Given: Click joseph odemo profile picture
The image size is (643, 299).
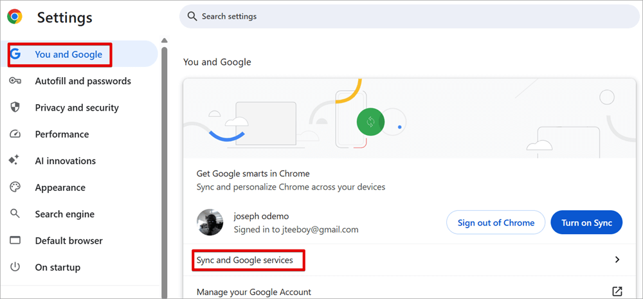Looking at the screenshot, I should coord(210,222).
